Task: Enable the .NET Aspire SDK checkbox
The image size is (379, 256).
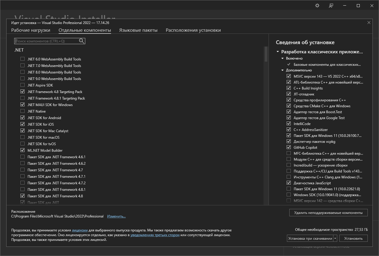Action: coord(23,85)
